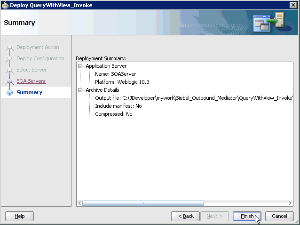Image resolution: width=300 pixels, height=225 pixels.
Task: Select the 'Name: SOAServer' row
Action: point(115,74)
